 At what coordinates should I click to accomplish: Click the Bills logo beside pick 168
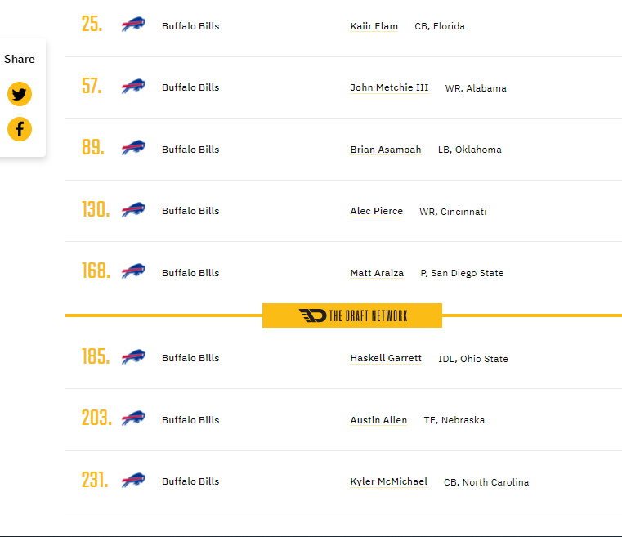(133, 271)
